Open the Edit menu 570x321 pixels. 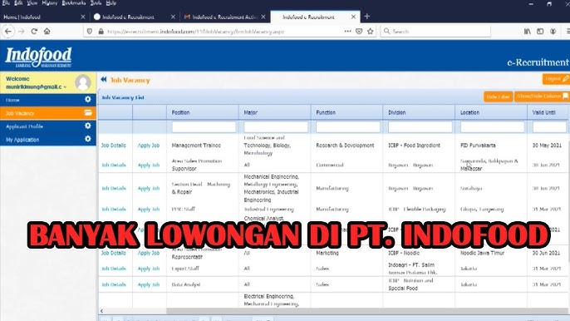coord(18,3)
